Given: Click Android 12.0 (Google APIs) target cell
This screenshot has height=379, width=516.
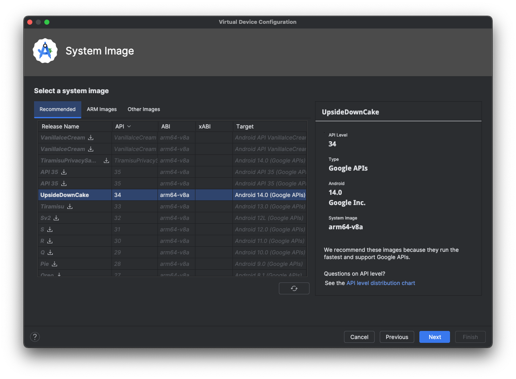Looking at the screenshot, I should tap(270, 229).
